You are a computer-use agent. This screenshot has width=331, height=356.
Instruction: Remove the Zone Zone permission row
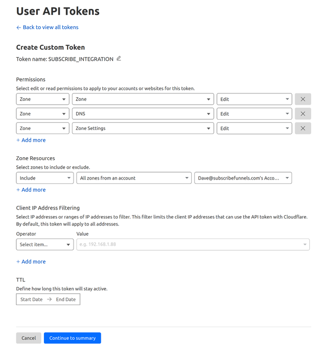[303, 99]
